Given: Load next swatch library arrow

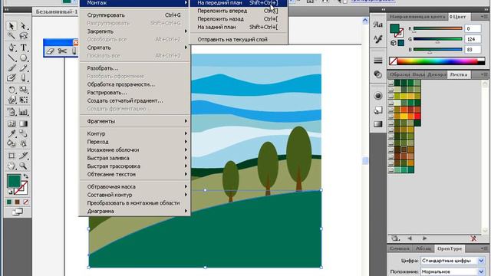Looking at the screenshot, I should [424, 238].
